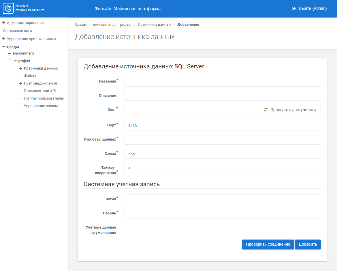Click the Проверить соединение button
Image resolution: width=337 pixels, height=271 pixels.
coord(268,244)
